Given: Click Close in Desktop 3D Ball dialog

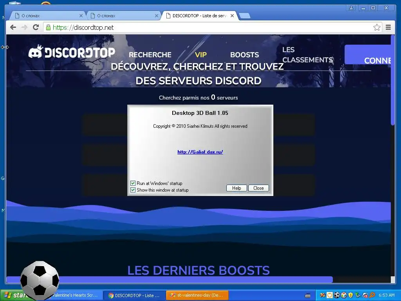Looking at the screenshot, I should tap(258, 188).
